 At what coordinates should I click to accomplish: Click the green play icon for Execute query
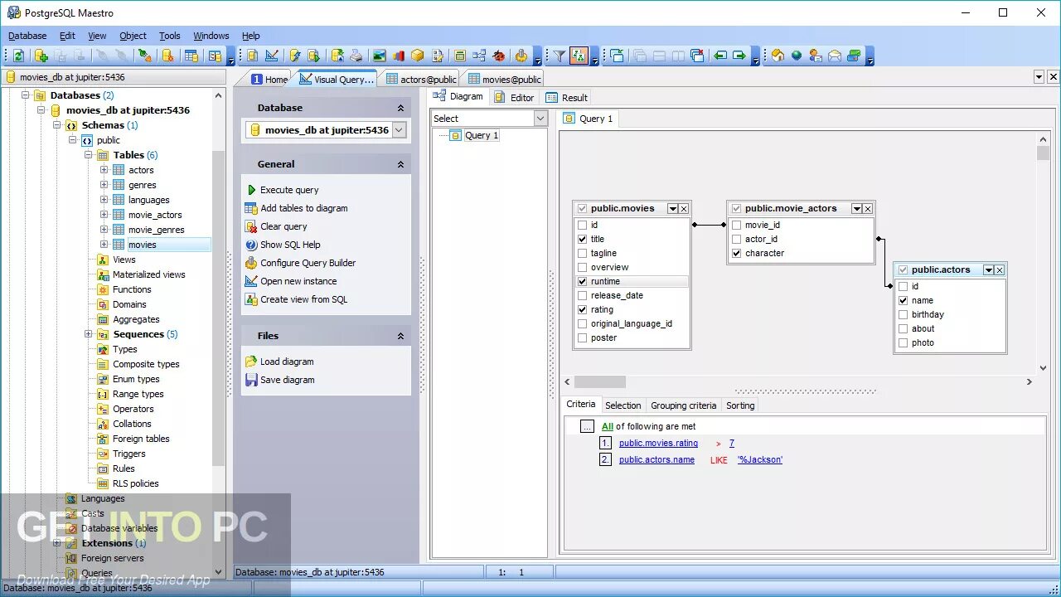[252, 190]
